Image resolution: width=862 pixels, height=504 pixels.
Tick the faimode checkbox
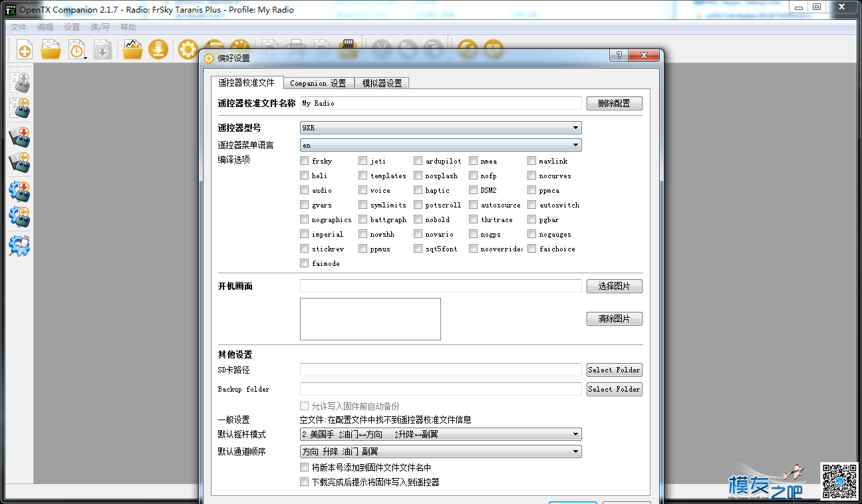click(x=304, y=263)
